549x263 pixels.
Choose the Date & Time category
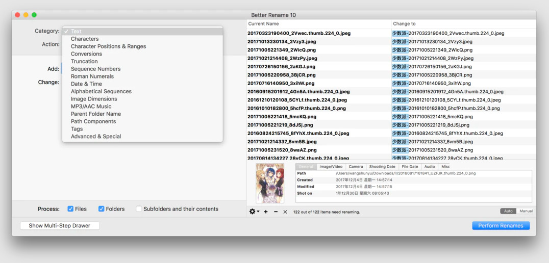[x=142, y=84]
